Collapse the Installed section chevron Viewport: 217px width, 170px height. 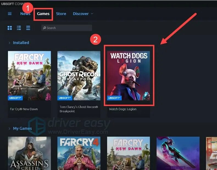pos(9,43)
